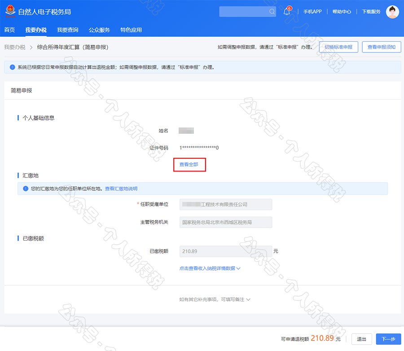Click the tax bureau emblem logo
This screenshot has height=351, width=404.
point(9,11)
